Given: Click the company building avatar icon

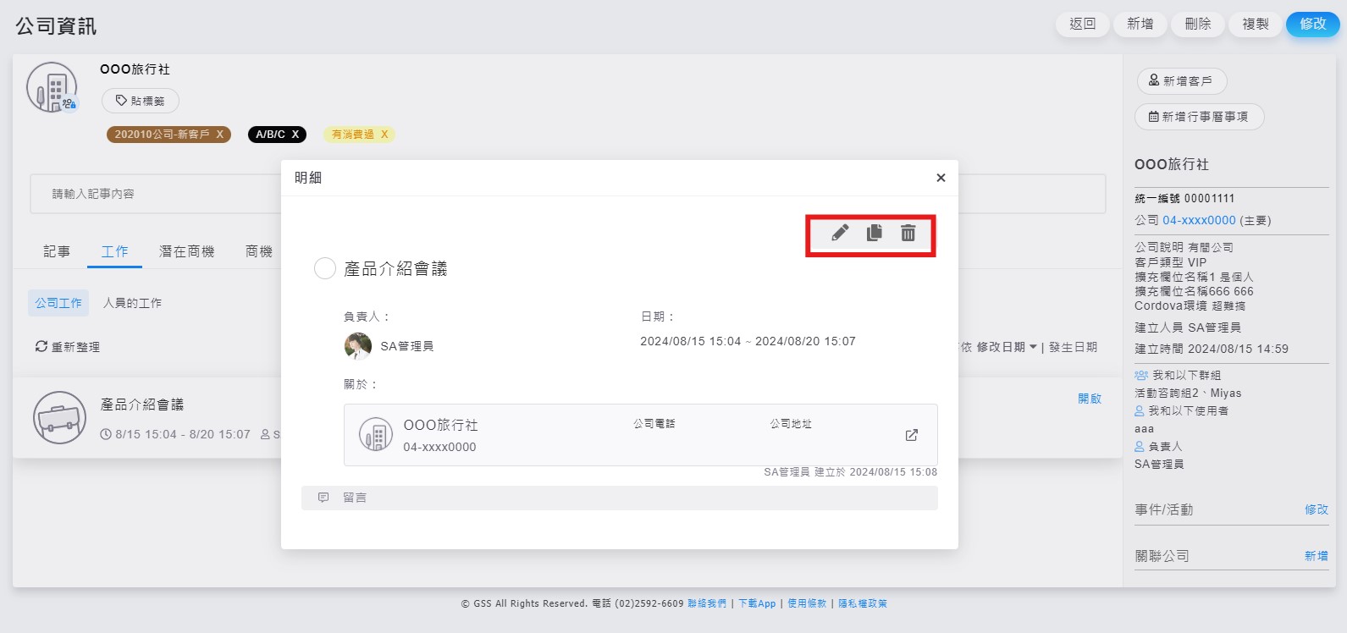Looking at the screenshot, I should [x=52, y=88].
